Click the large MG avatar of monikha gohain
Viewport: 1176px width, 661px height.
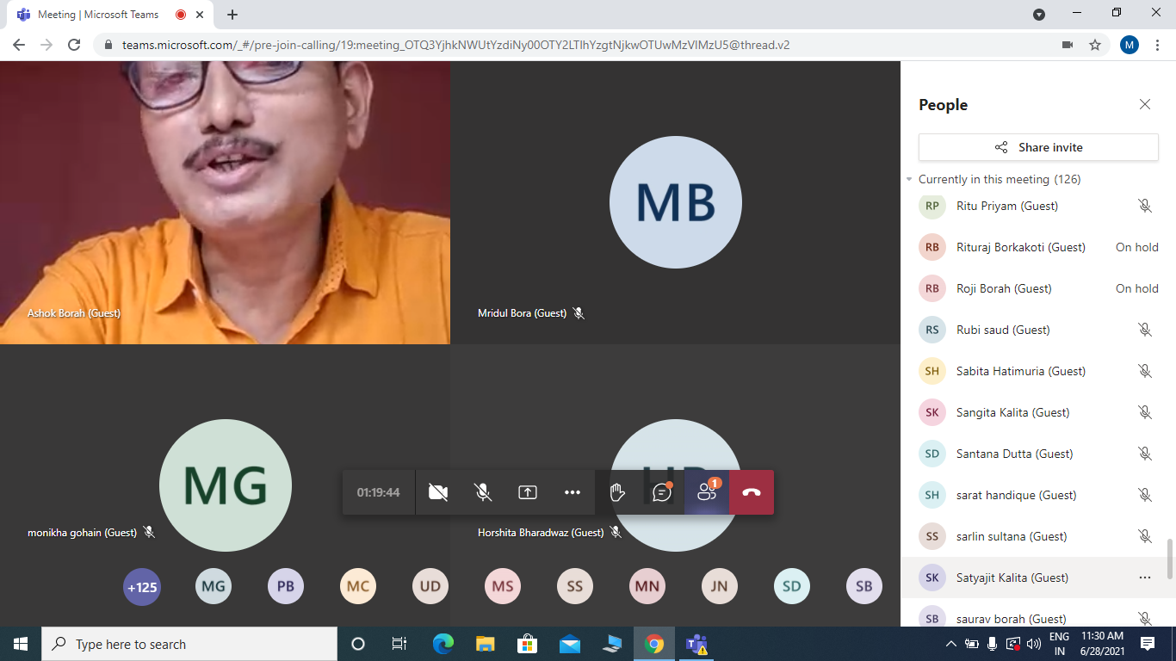[226, 485]
